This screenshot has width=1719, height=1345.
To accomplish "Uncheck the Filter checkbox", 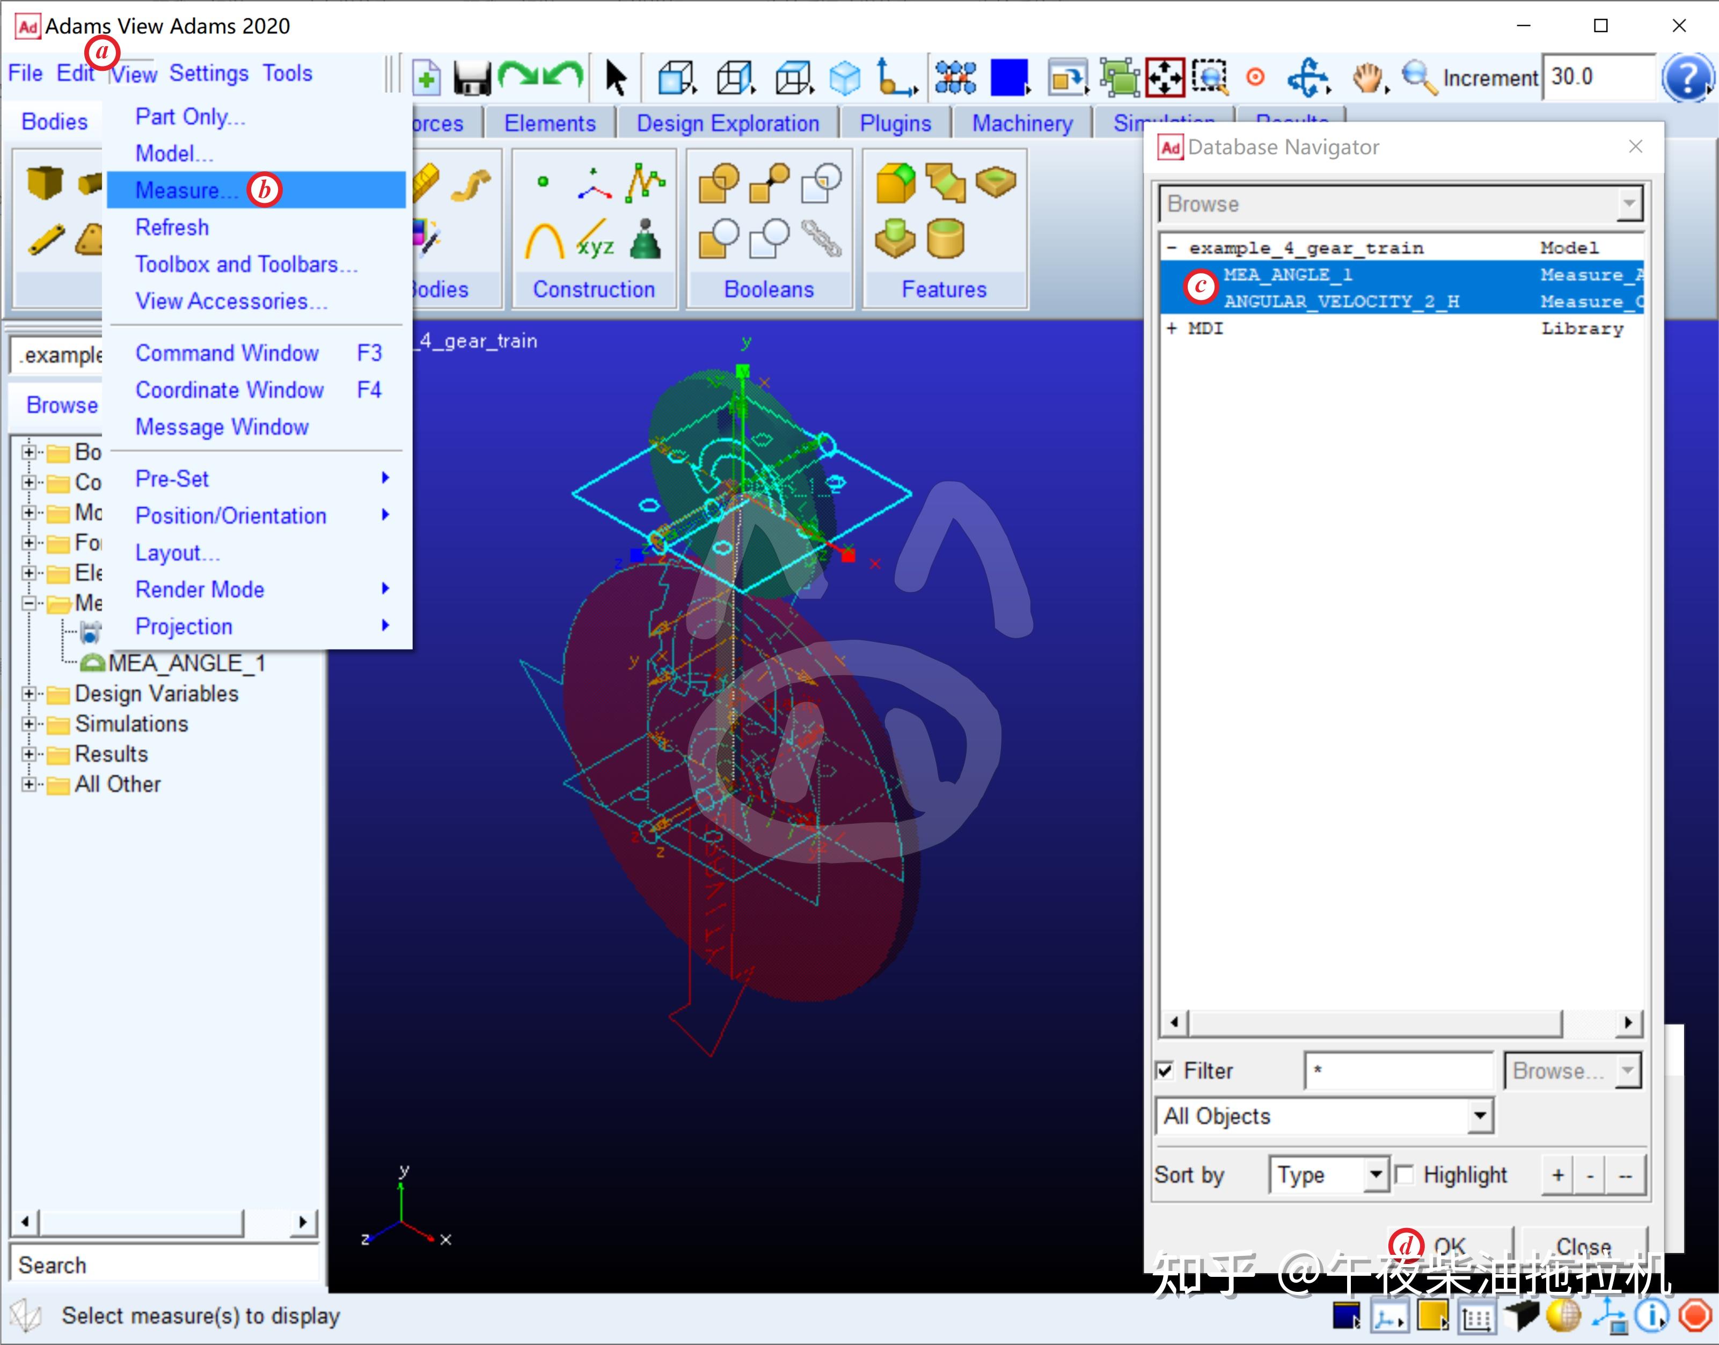I will point(1165,1071).
